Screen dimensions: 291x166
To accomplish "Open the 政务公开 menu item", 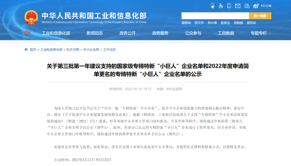I will [x=127, y=33].
